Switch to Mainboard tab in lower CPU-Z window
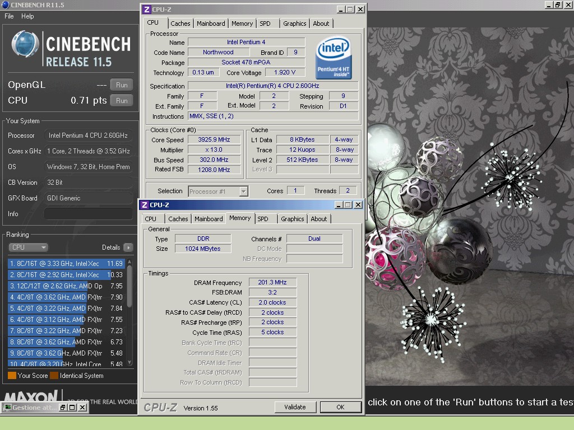Image resolution: width=574 pixels, height=430 pixels. pyautogui.click(x=209, y=219)
